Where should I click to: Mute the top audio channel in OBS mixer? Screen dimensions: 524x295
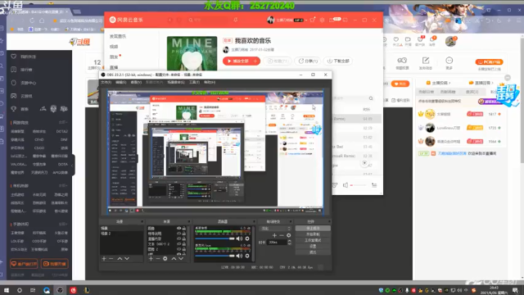(239, 238)
